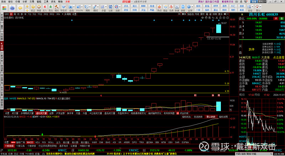Switch chart to 月 monthly period

pyautogui.click(x=18, y=14)
